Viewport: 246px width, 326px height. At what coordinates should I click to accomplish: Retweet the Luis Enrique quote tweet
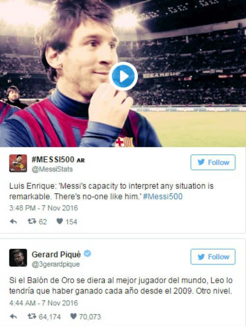pyautogui.click(x=32, y=221)
